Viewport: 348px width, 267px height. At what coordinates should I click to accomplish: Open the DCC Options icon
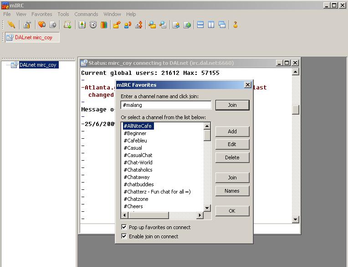pyautogui.click(x=139, y=25)
